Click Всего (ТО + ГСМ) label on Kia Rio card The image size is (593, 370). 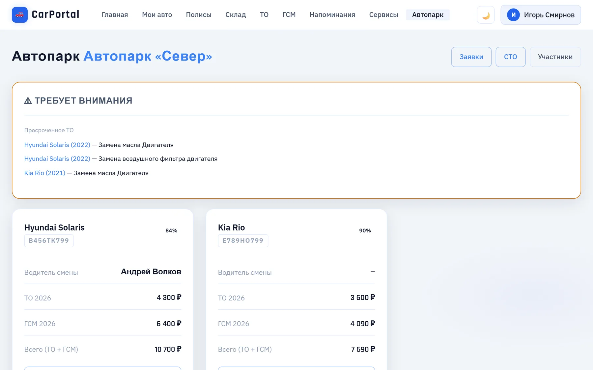tap(245, 349)
